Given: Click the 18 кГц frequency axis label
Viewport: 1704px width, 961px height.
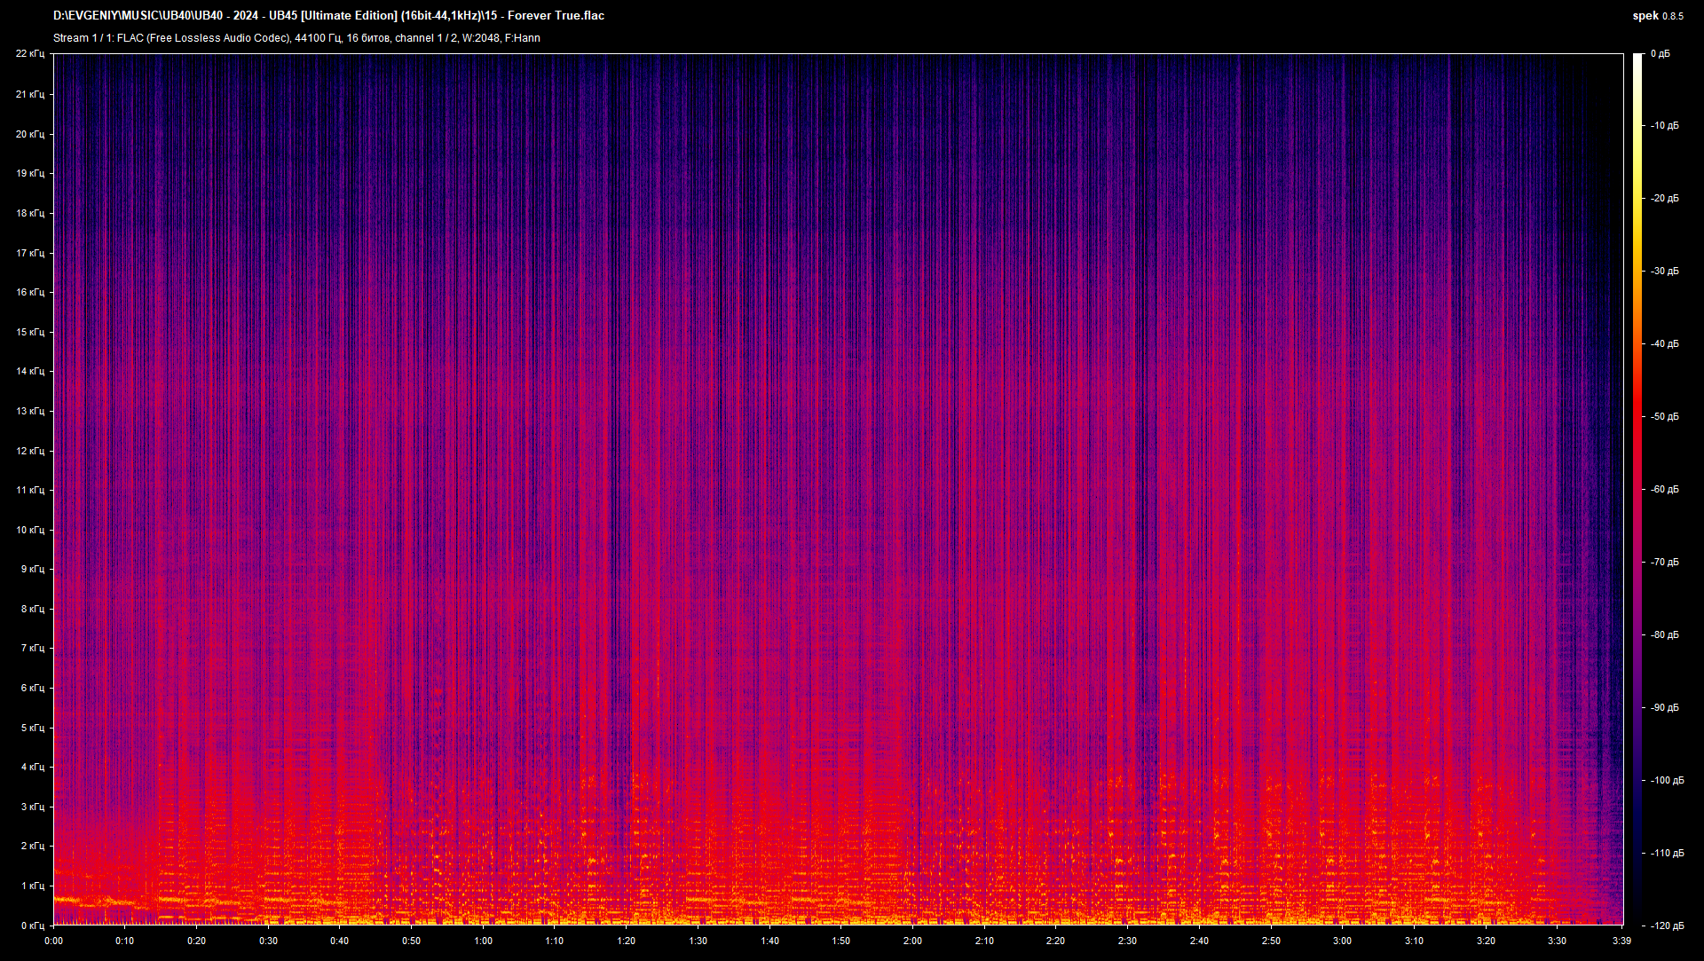Looking at the screenshot, I should point(29,213).
